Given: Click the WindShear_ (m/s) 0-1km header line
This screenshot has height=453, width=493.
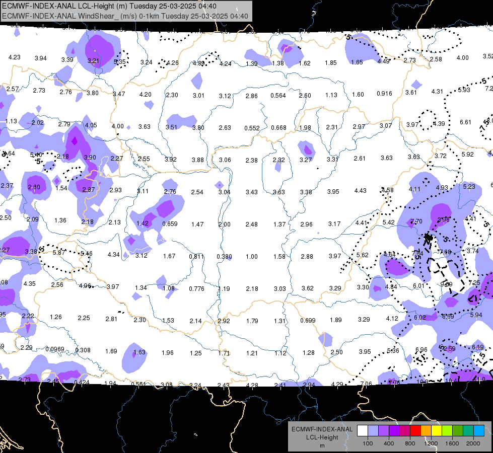Looking at the screenshot, I should [x=125, y=16].
